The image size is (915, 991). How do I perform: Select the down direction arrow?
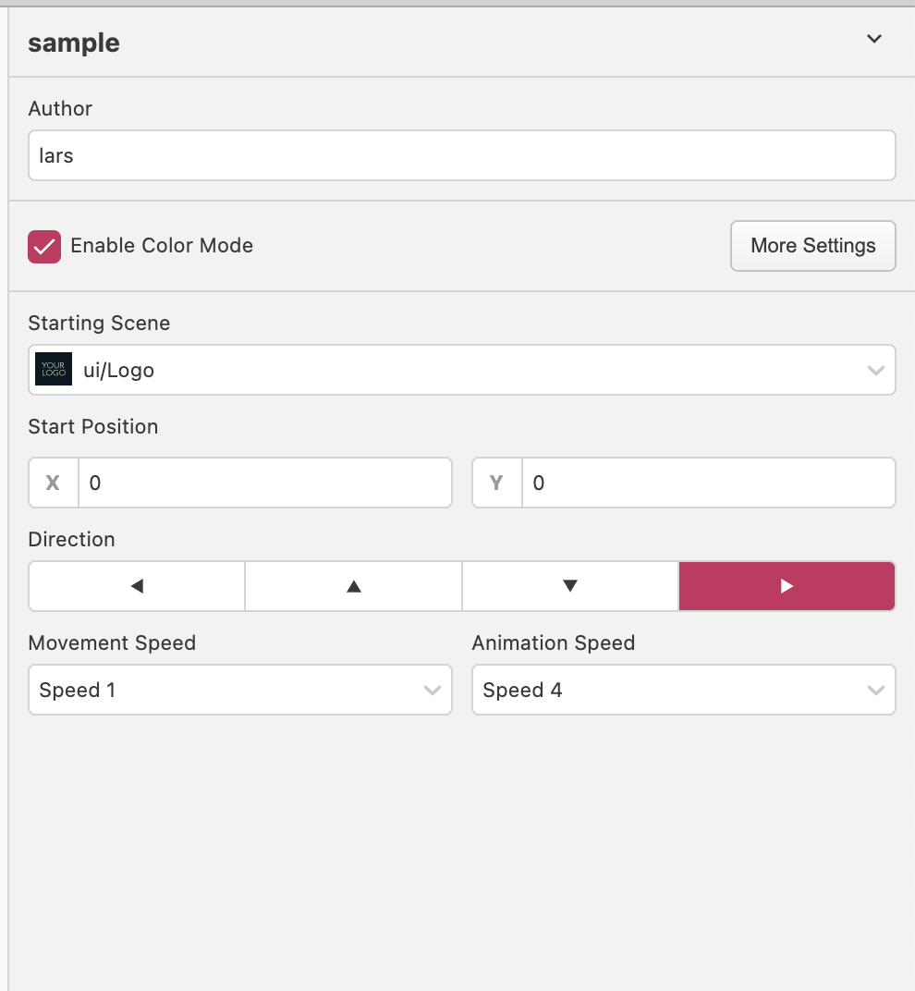570,586
